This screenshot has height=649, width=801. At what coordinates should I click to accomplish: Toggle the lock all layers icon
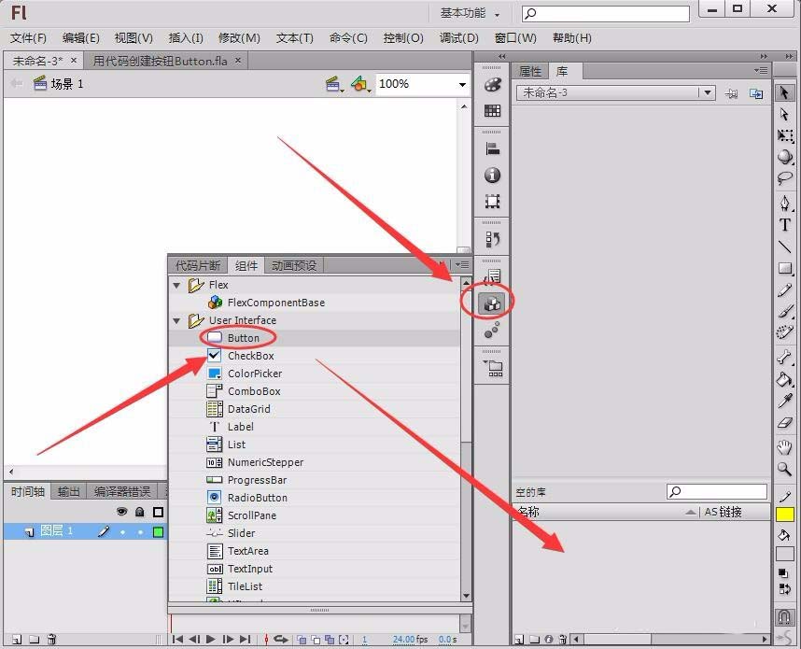(x=139, y=512)
